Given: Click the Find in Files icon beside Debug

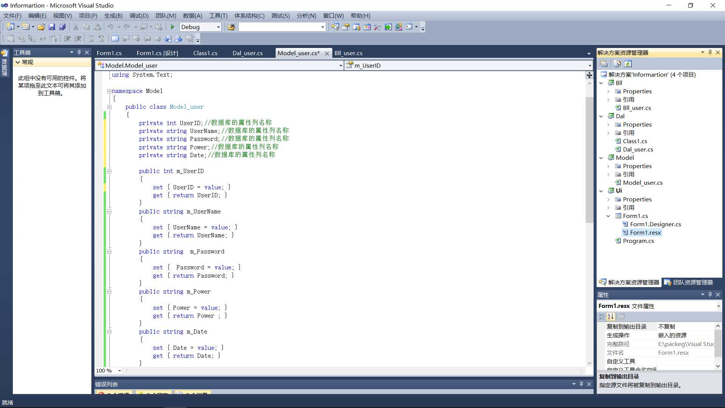Looking at the screenshot, I should coord(231,27).
